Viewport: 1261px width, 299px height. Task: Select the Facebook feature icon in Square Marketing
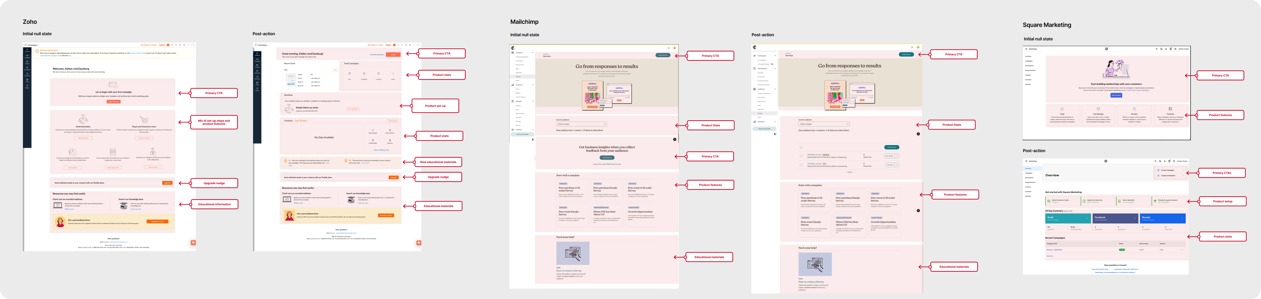pos(1170,109)
